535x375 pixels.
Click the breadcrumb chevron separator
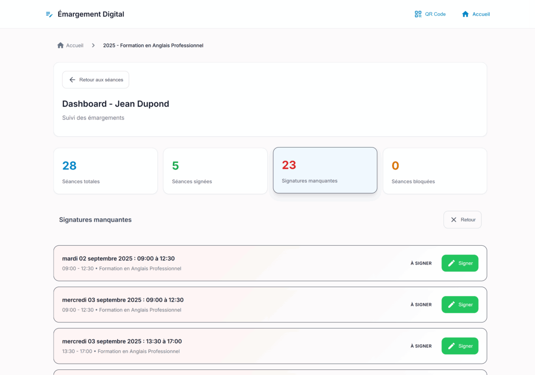(x=93, y=46)
